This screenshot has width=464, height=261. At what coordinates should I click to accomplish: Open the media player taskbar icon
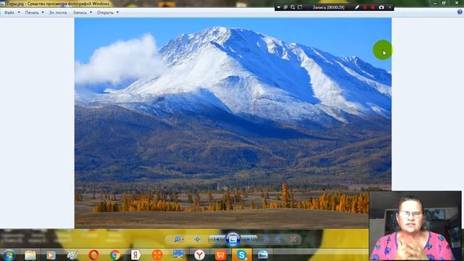tap(51, 254)
